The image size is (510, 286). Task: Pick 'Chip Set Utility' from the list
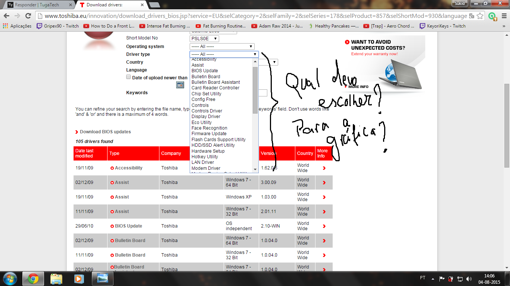tap(206, 94)
